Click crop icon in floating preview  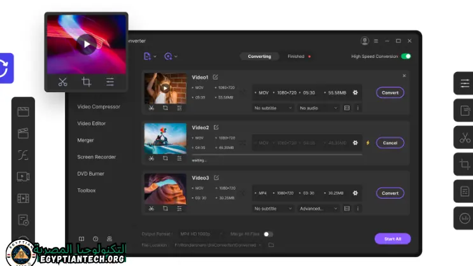coord(87,82)
